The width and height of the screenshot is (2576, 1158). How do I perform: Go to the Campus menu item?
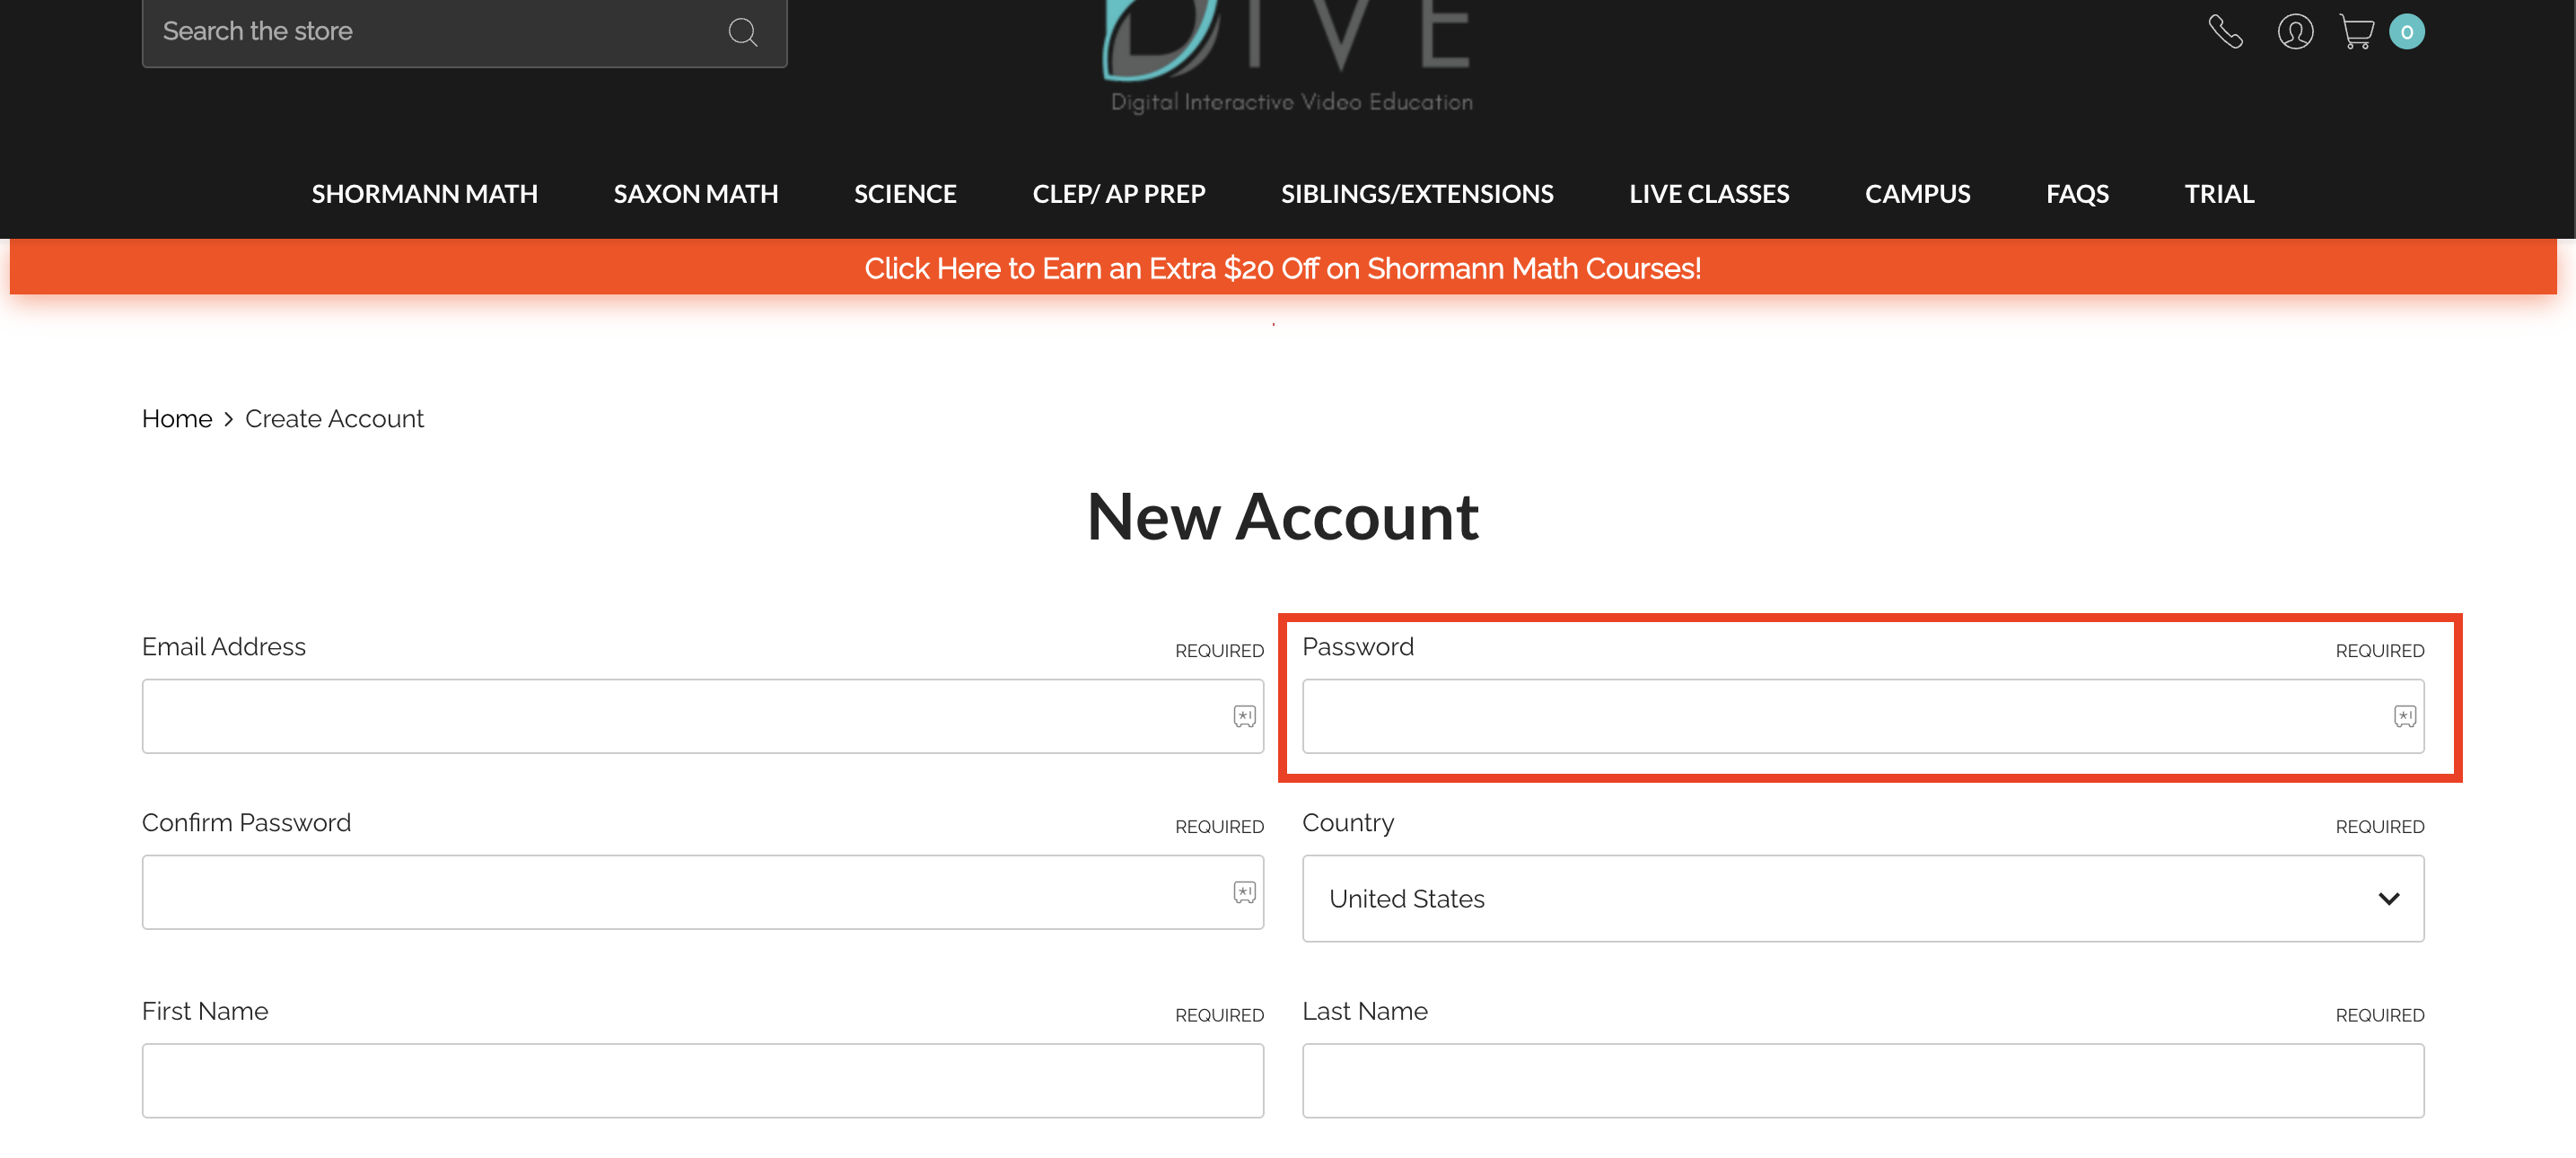click(1917, 194)
